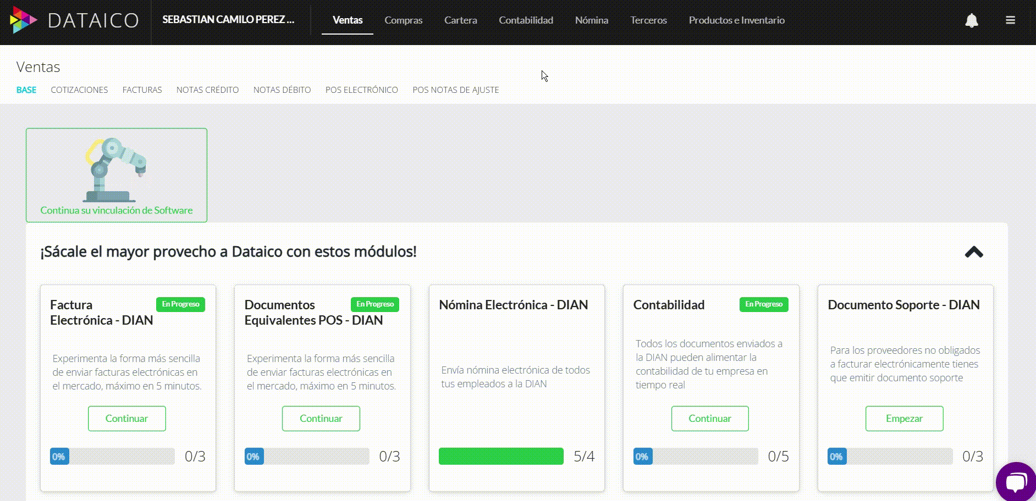Click Continuar on Factura Electrónica - DIAN

tap(126, 418)
